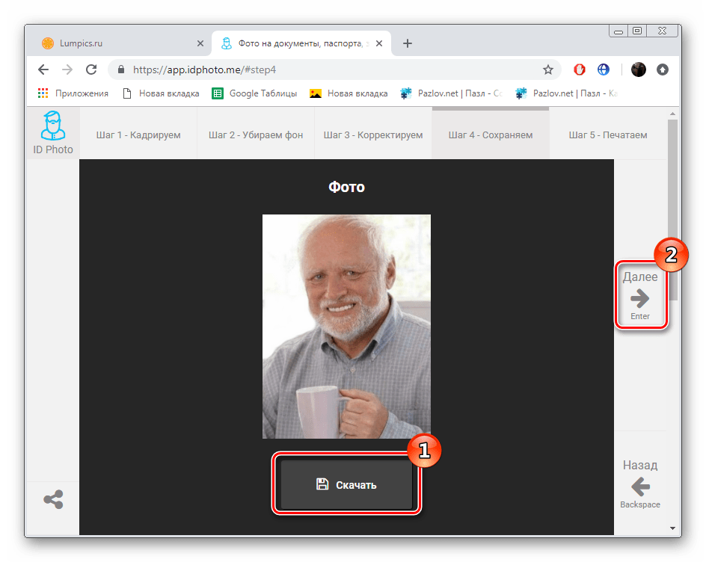Open first Pazlov.net bookmark

[x=451, y=93]
